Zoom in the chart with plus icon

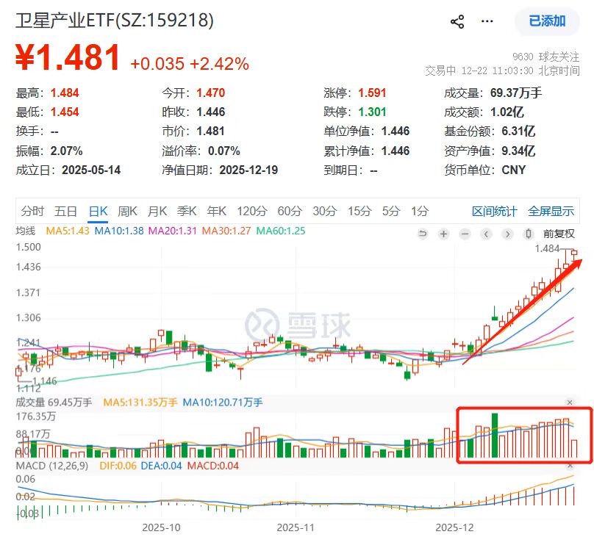click(443, 234)
